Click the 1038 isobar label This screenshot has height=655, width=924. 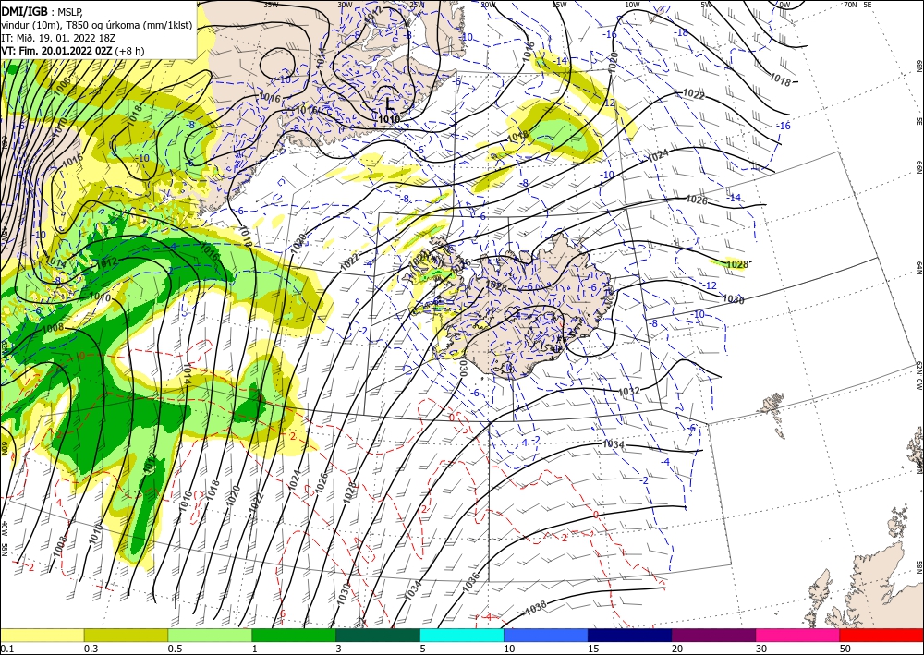[536, 608]
